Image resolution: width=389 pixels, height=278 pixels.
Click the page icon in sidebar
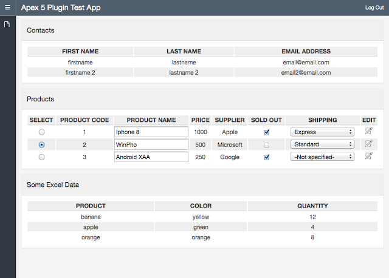tap(7, 24)
